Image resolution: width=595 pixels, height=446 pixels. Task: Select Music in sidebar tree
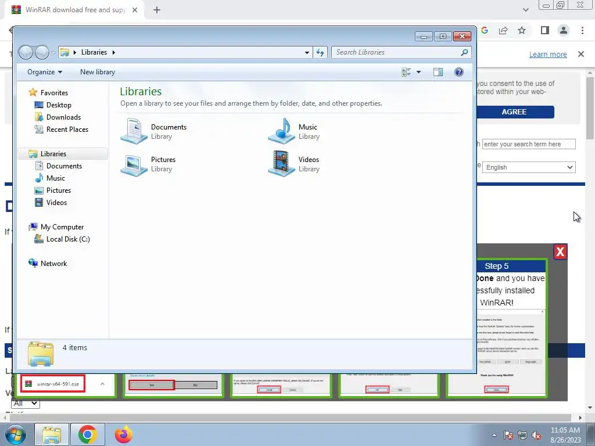click(55, 178)
